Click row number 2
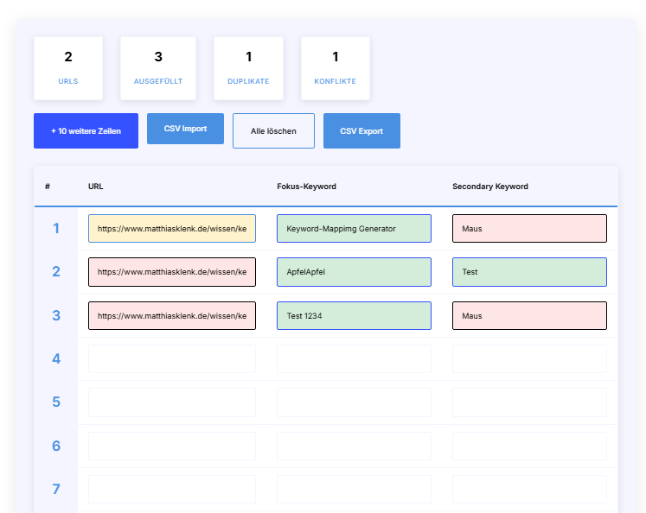 [x=56, y=271]
